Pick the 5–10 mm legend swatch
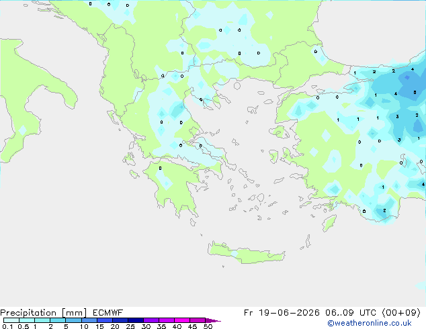Image resolution: width=426 pixels, height=329 pixels. (73, 320)
